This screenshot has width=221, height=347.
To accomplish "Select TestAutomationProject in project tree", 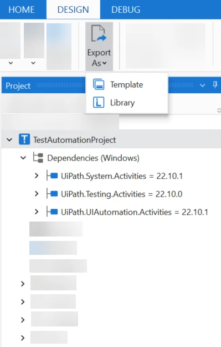I will [x=75, y=140].
